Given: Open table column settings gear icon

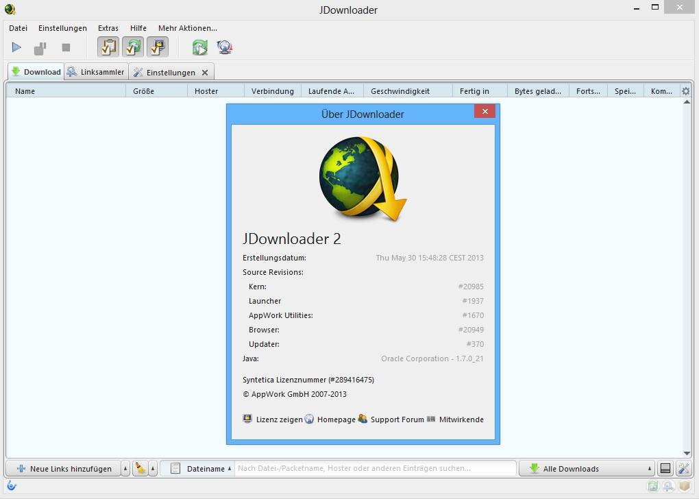Looking at the screenshot, I should point(685,91).
